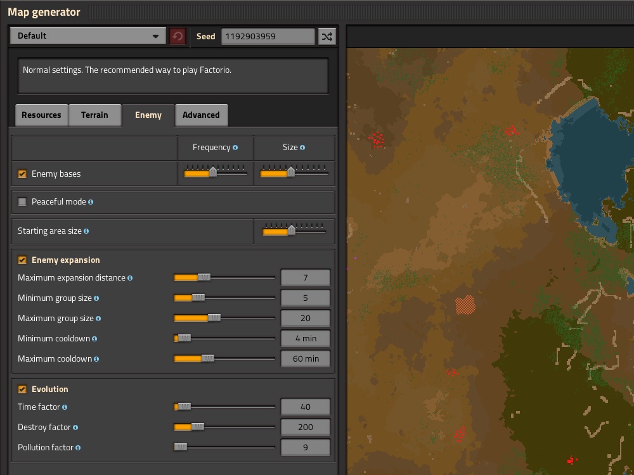Disable the Evolution checkbox
Screen dimensions: 634x475
click(x=23, y=389)
